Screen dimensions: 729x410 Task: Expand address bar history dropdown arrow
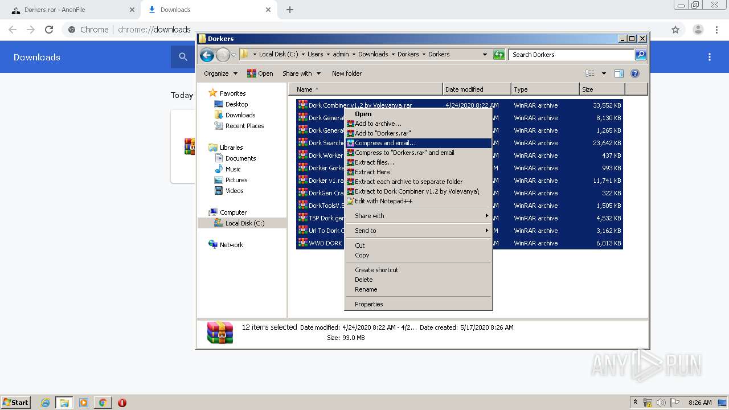[x=485, y=55]
